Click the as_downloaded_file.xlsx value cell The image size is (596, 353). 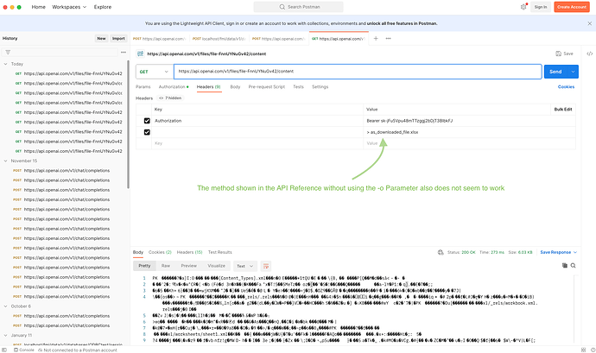pyautogui.click(x=469, y=132)
